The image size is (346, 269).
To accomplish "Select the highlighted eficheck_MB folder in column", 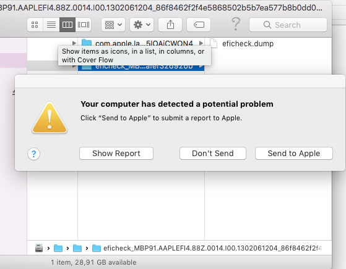I will [141, 66].
